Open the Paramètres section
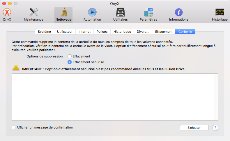The image size is (230, 141). coord(148,15)
